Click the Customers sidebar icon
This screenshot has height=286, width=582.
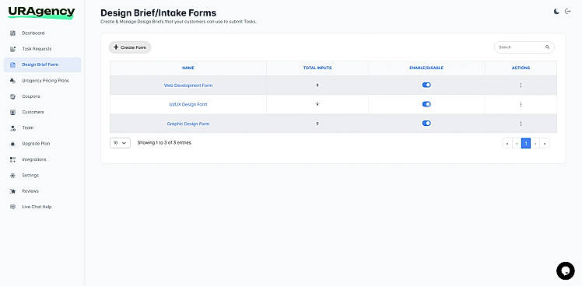(13, 112)
